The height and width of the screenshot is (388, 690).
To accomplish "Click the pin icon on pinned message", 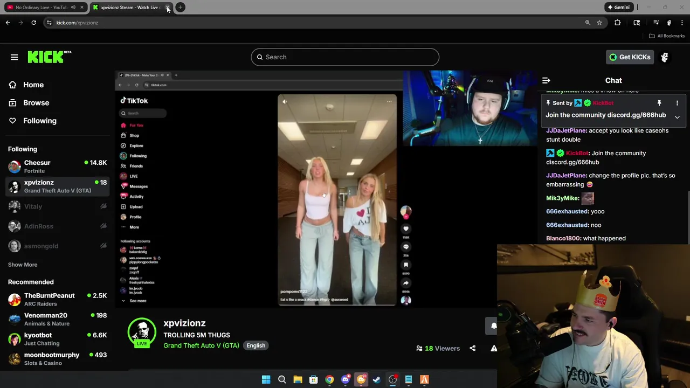I will coord(659,103).
